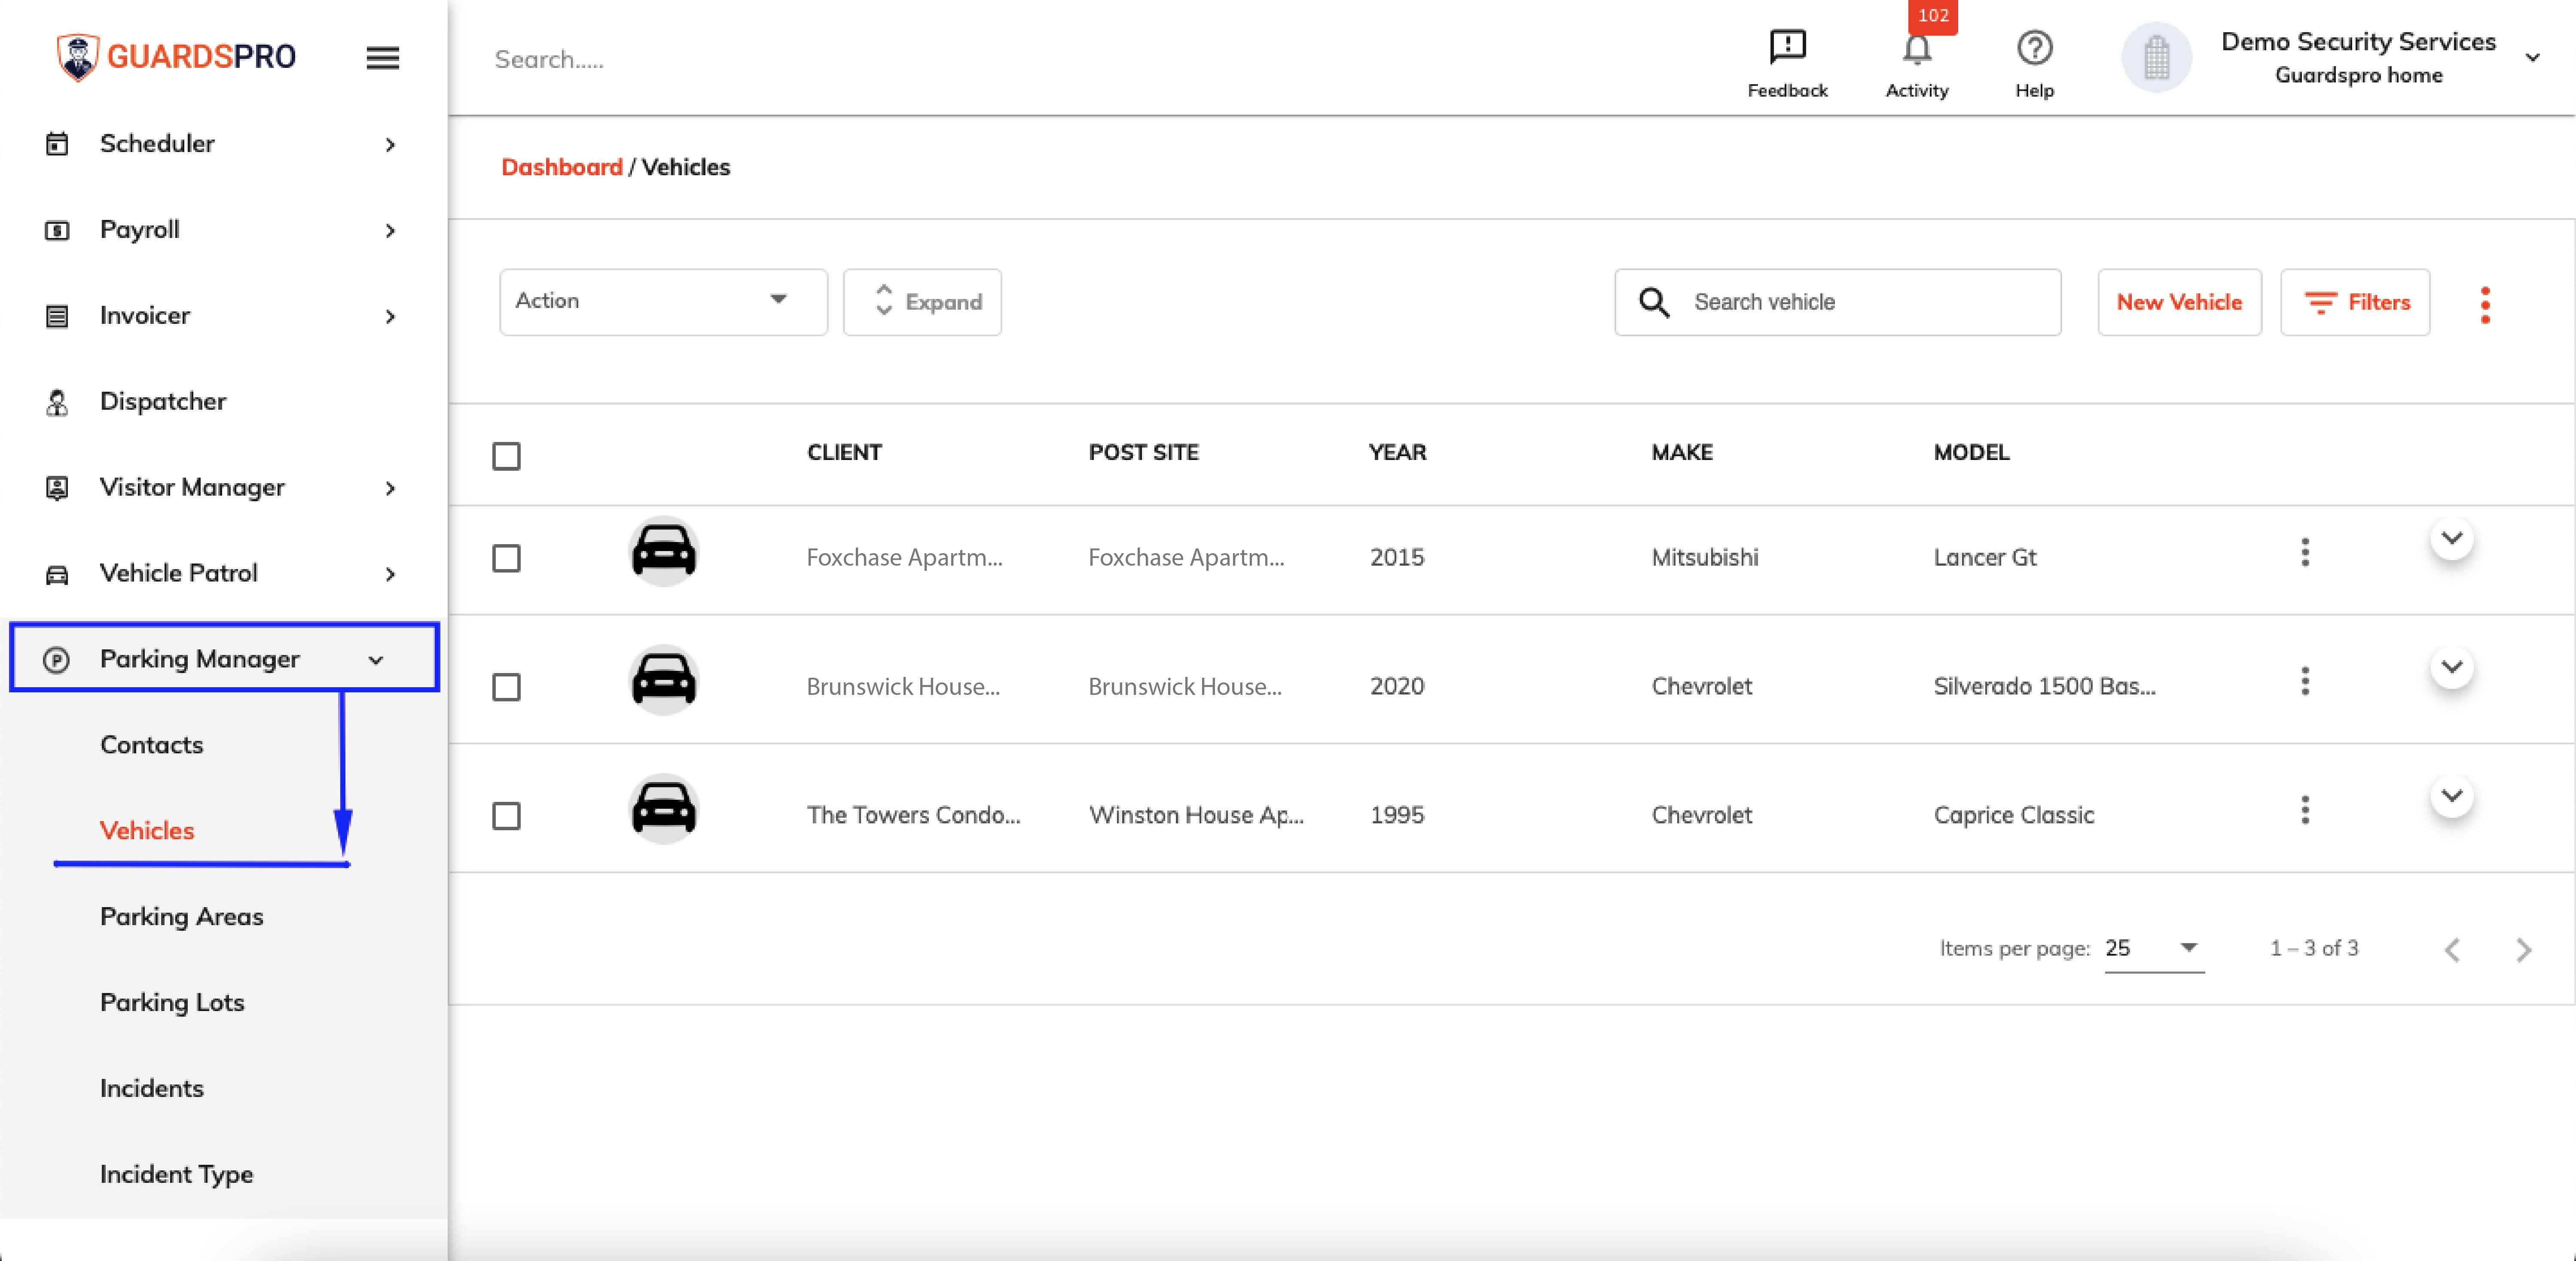Screen dimensions: 2576x1261
Task: Go to next page arrow in pagination
Action: (2523, 949)
